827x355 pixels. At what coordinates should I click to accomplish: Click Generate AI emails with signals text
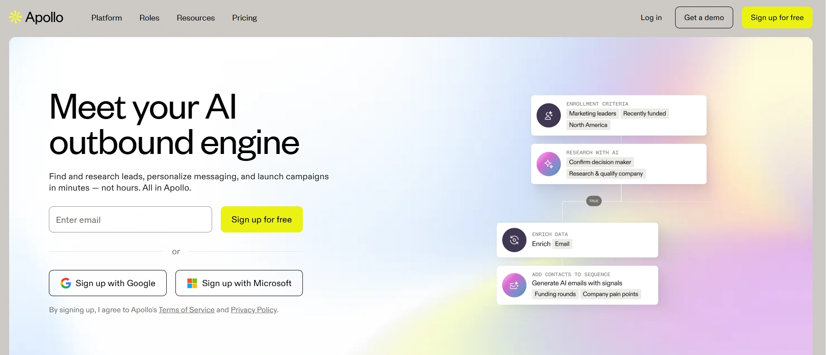point(577,283)
